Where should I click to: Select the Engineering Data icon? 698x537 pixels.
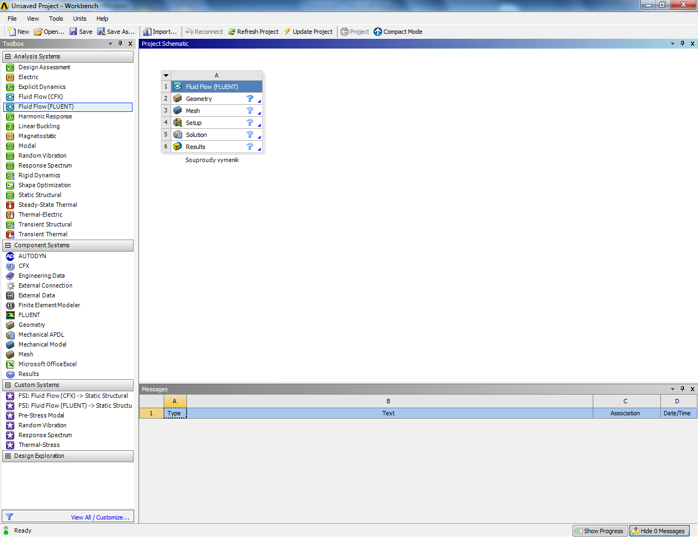10,276
